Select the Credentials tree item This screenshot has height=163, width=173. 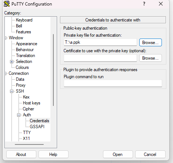click(40, 121)
